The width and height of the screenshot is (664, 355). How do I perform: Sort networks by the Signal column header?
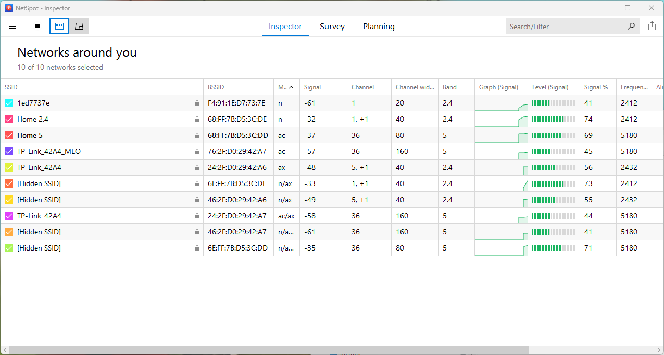pos(312,87)
